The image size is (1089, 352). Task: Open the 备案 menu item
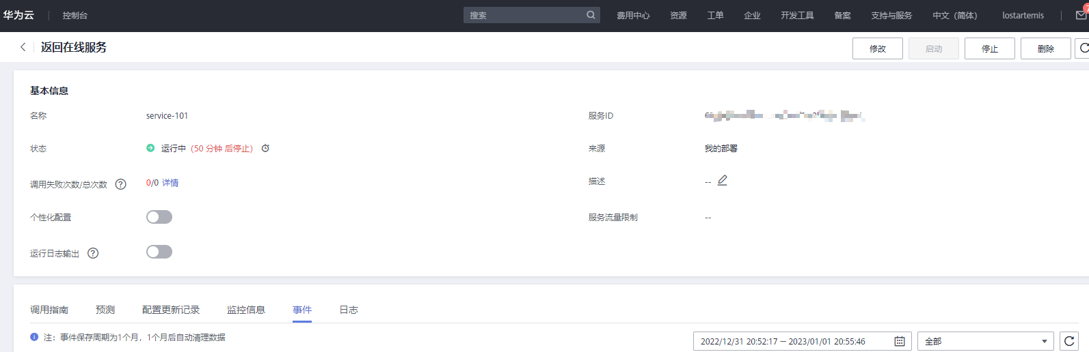pos(842,15)
